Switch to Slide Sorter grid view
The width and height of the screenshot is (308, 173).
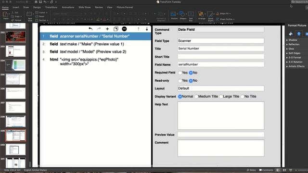click(284, 170)
